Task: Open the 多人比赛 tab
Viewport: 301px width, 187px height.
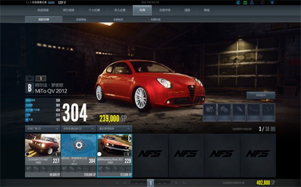Action: coord(120,10)
